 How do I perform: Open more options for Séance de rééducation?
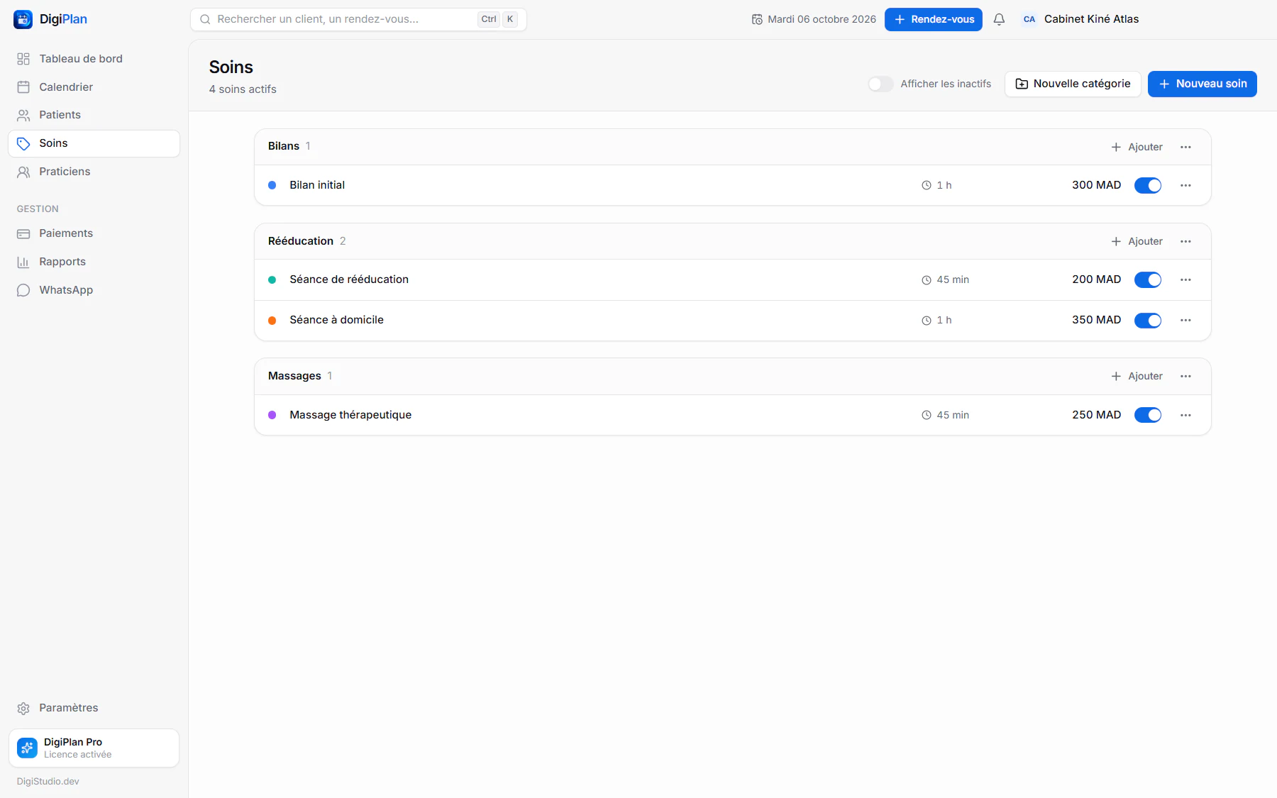(1185, 279)
